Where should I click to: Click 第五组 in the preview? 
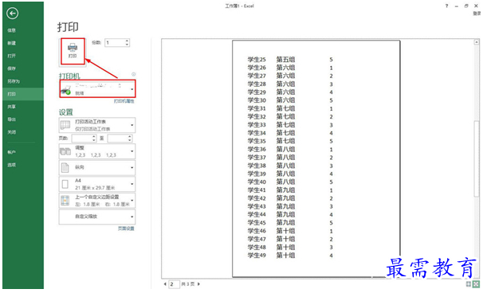(285, 60)
